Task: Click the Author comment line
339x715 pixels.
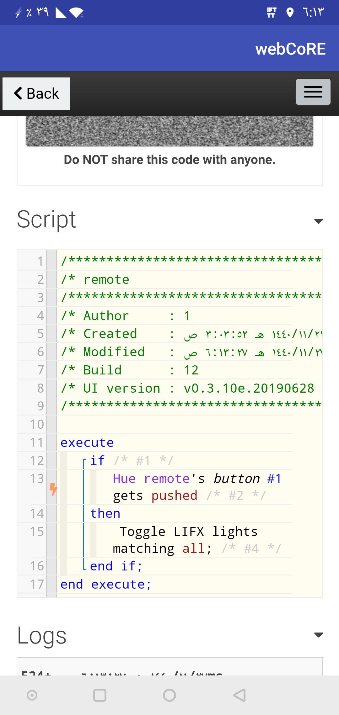Action: click(126, 315)
